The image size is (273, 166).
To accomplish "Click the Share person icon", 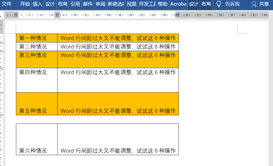I will pyautogui.click(x=254, y=4).
